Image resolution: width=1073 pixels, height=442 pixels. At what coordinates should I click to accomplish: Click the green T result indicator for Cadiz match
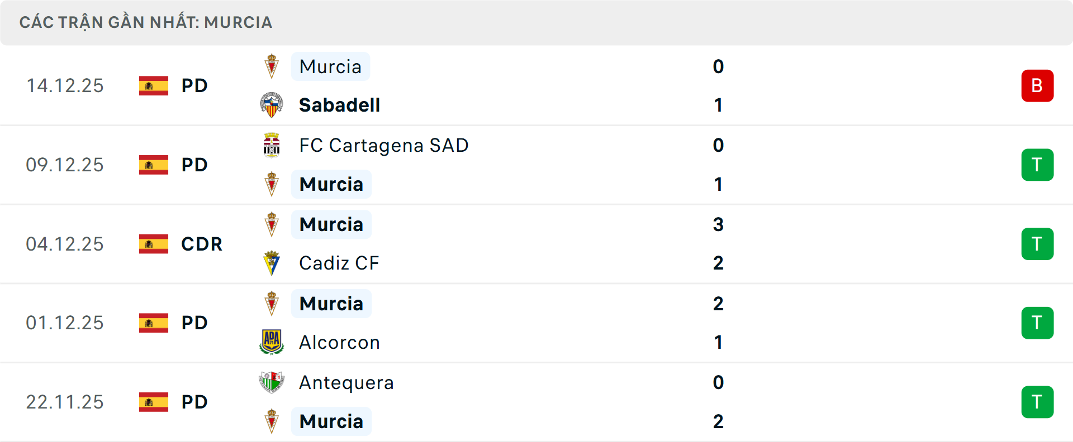pyautogui.click(x=1038, y=244)
